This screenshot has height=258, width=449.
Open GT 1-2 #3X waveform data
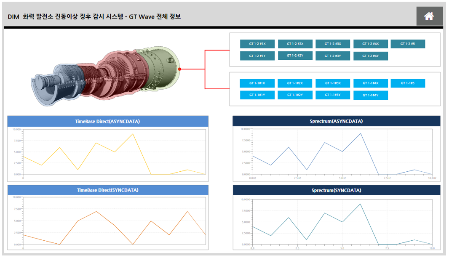333,44
